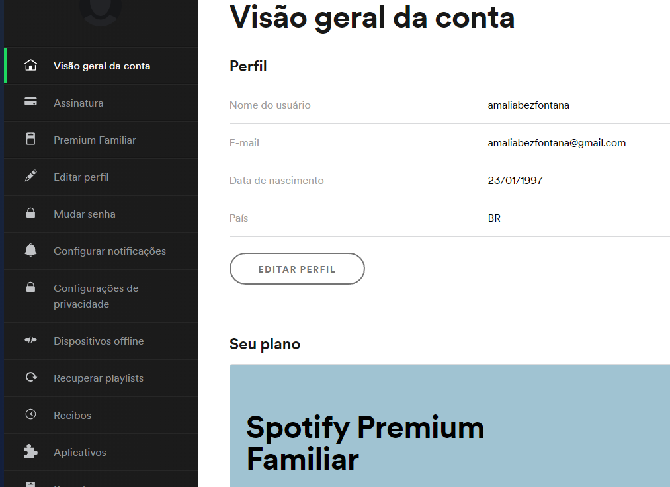This screenshot has width=670, height=487.
Task: Click the clock icon beside Recibos
Action: (x=31, y=414)
